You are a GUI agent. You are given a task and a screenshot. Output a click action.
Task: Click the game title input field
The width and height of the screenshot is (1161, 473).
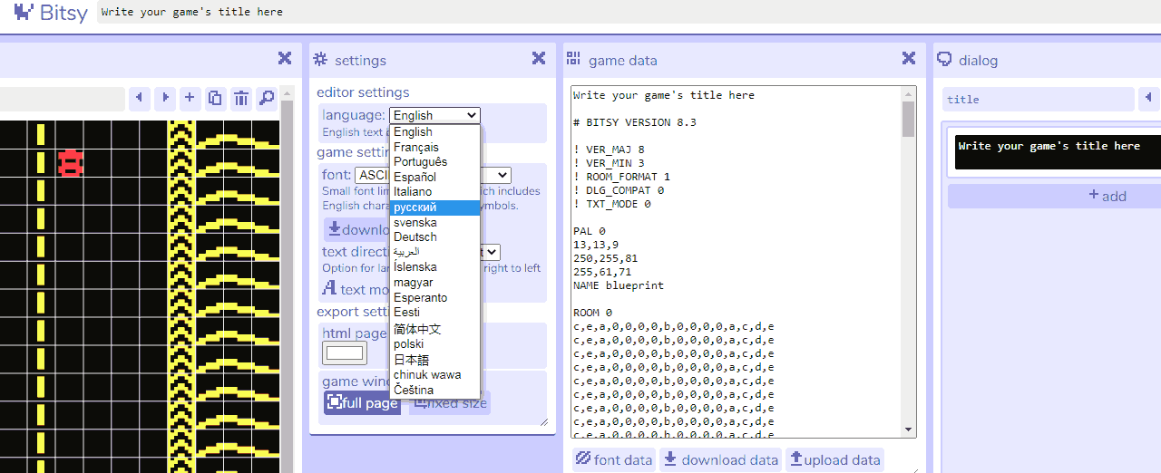tap(628, 12)
